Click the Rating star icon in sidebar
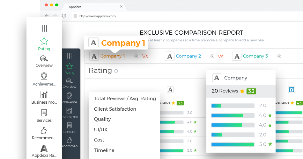The image size is (303, 159). [x=44, y=41]
